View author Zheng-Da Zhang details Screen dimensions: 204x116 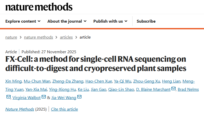pos(68,81)
